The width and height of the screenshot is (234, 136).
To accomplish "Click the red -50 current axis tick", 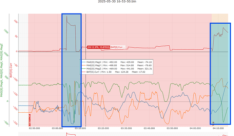I will [x=16, y=65].
